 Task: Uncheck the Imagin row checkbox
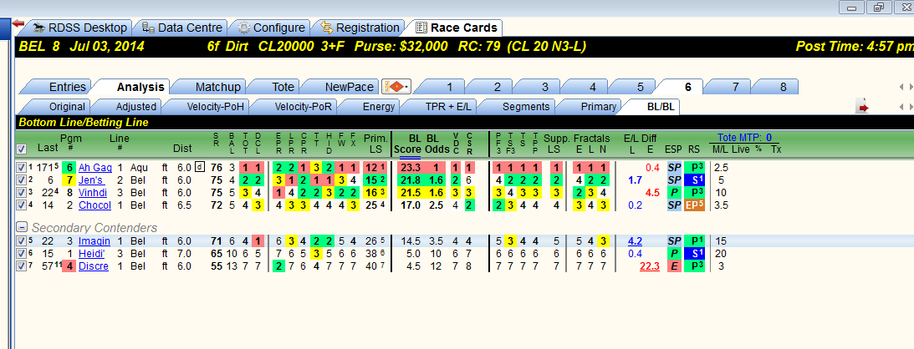click(22, 240)
